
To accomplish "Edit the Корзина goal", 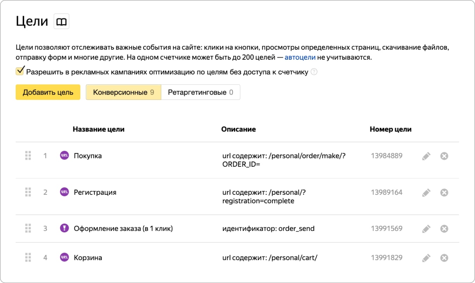I will tap(426, 258).
